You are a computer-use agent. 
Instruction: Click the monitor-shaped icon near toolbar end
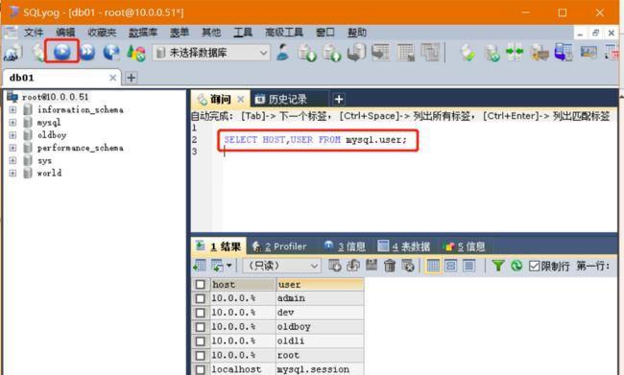[588, 52]
